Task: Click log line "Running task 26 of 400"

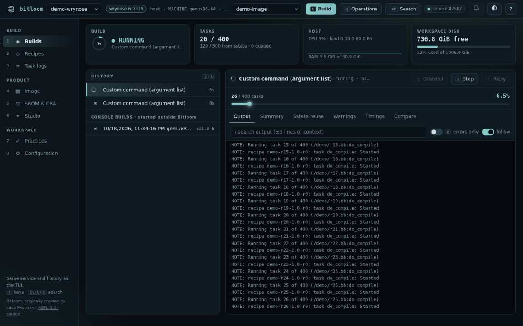Action: [x=305, y=299]
